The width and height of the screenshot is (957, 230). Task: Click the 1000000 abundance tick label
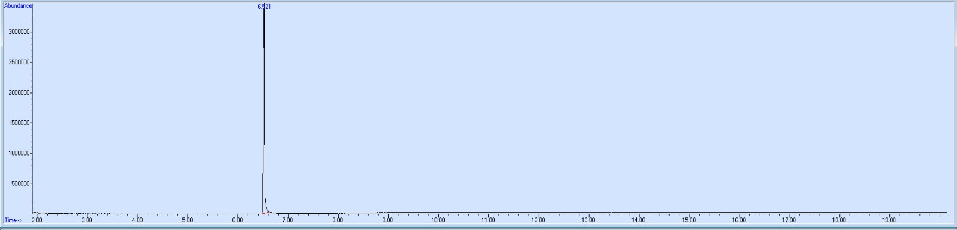tap(19, 153)
